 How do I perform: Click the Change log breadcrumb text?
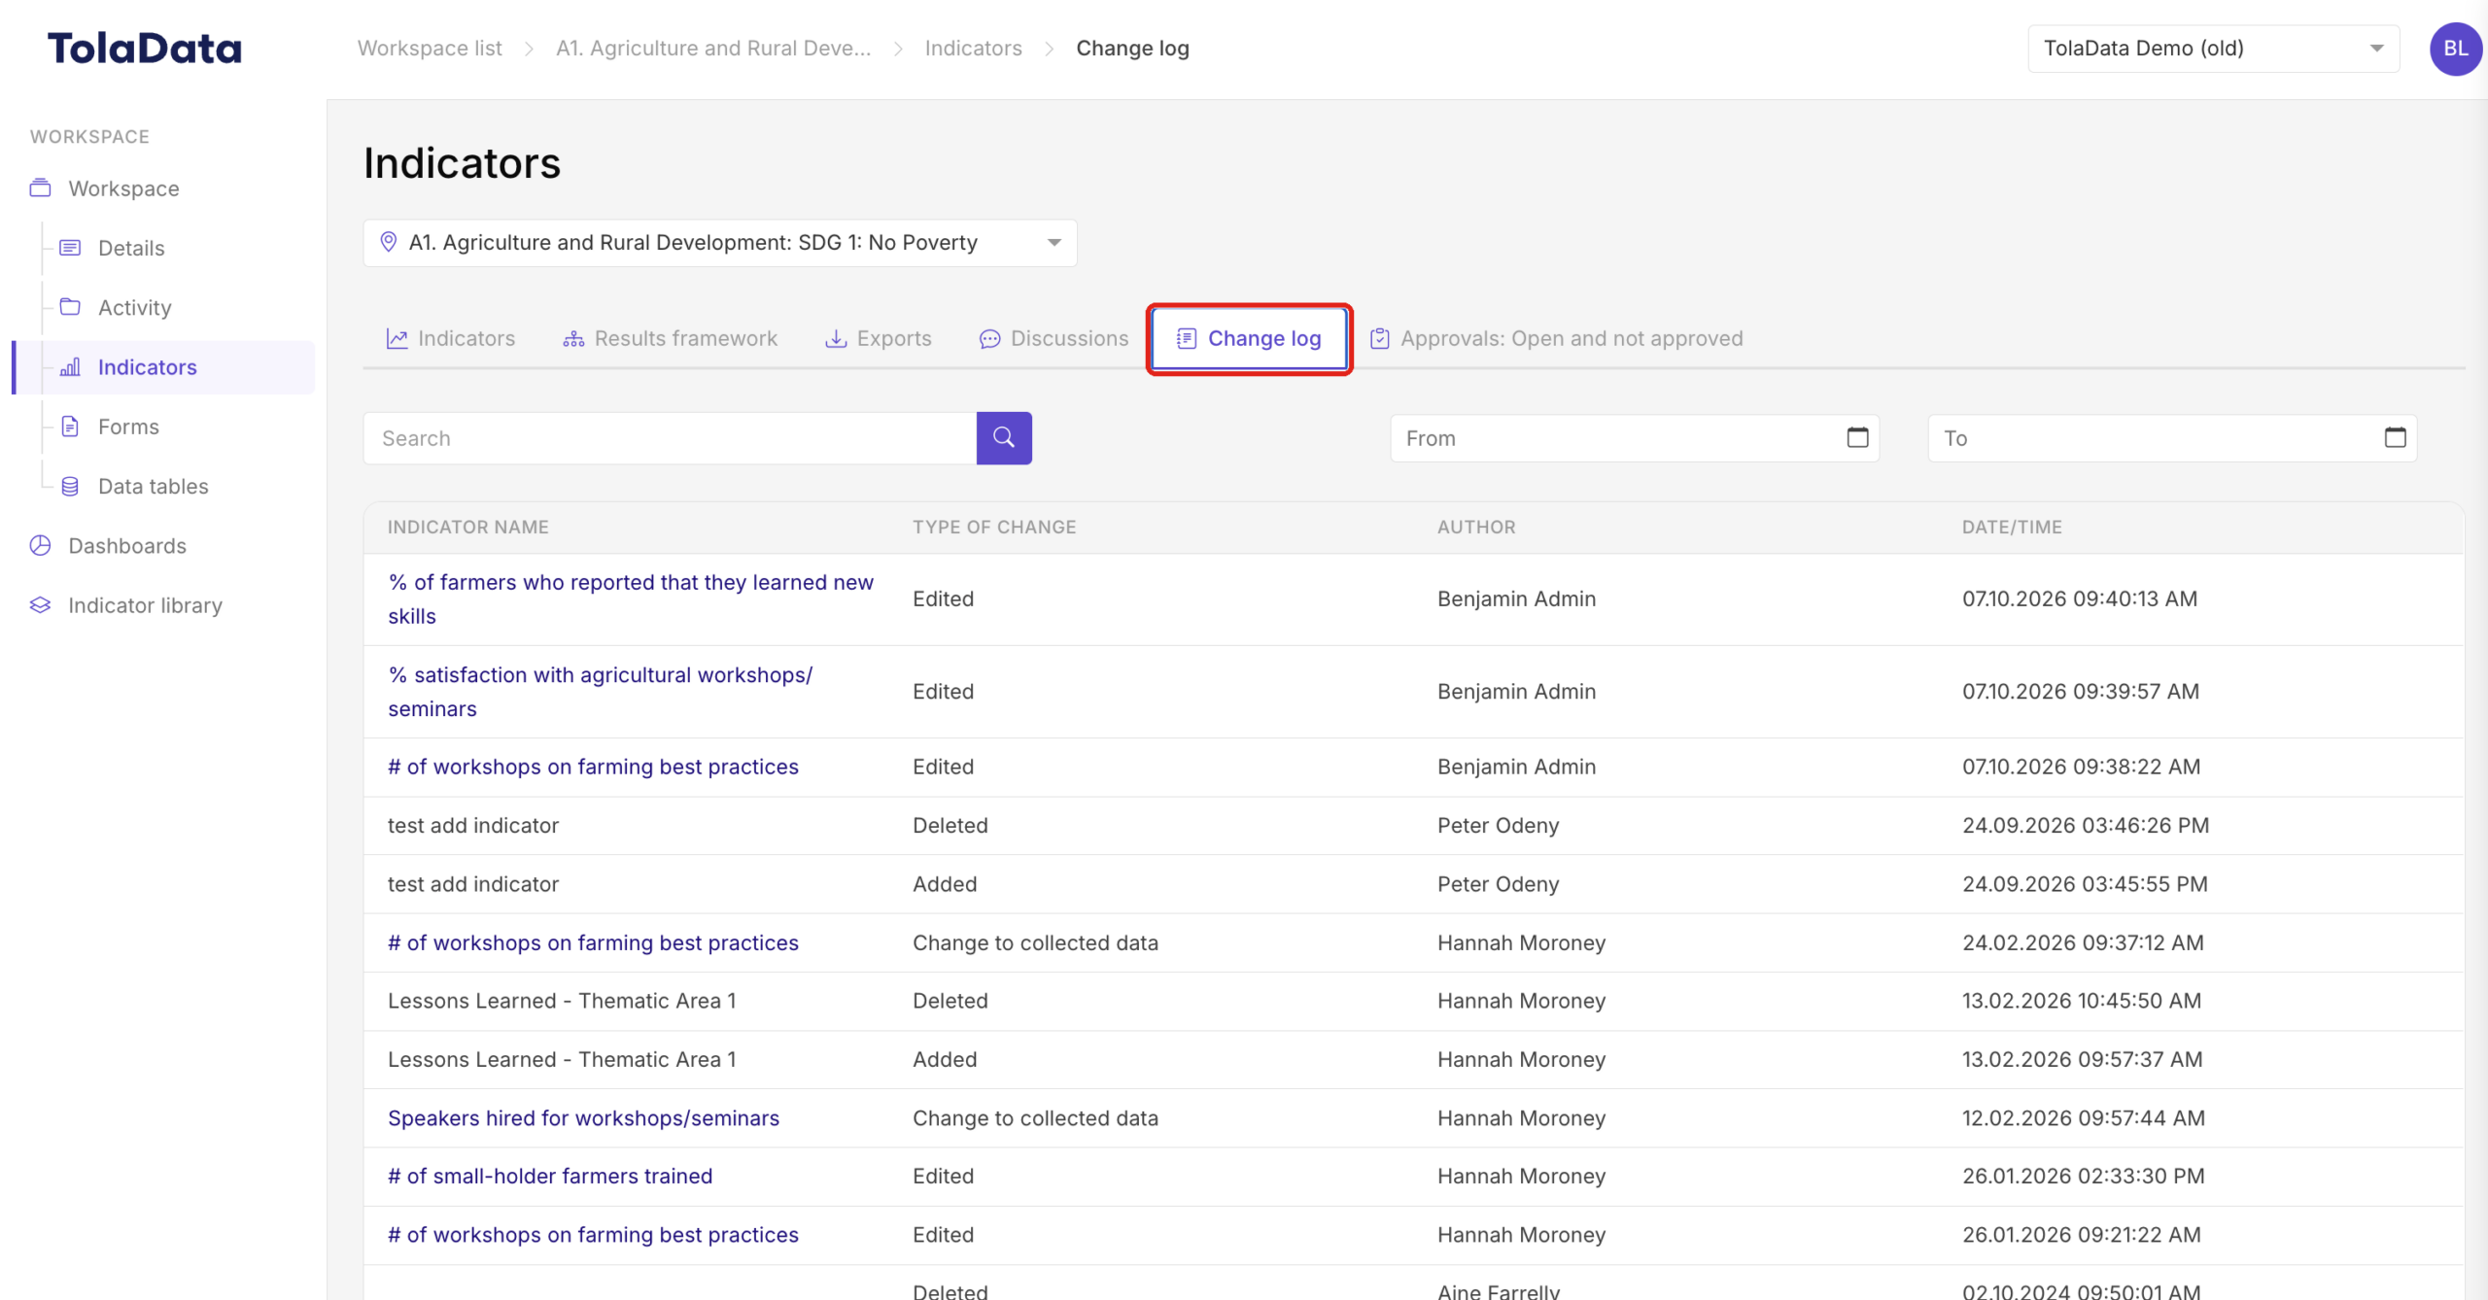point(1132,49)
